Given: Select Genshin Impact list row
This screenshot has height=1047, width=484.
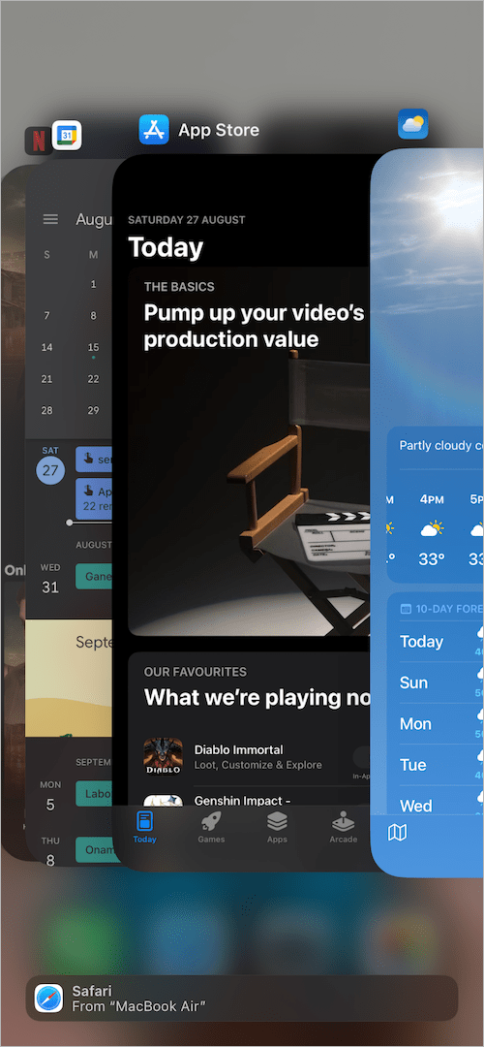Looking at the screenshot, I should click(x=257, y=800).
